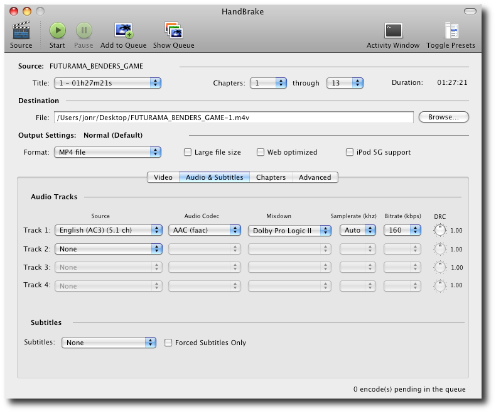Open Track 1 Bitrate 160 dropdown

coord(402,230)
